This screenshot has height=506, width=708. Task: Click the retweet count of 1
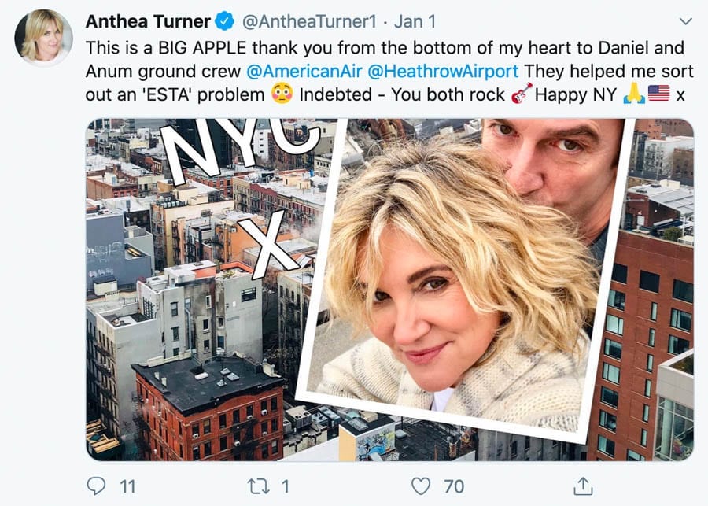[285, 486]
